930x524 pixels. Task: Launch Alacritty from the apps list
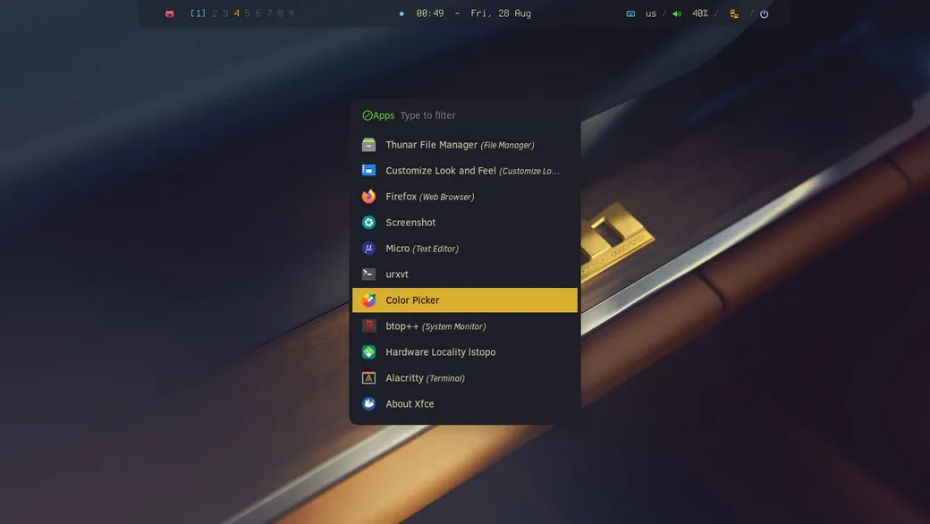[x=465, y=377]
